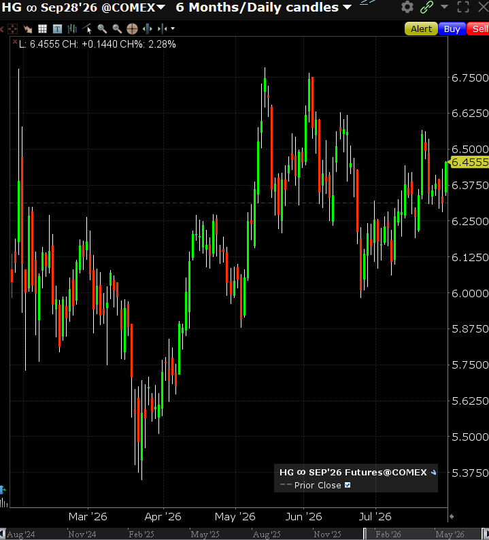This screenshot has height=540, width=489.
Task: Click the zoom in magnifier
Action: point(102,29)
